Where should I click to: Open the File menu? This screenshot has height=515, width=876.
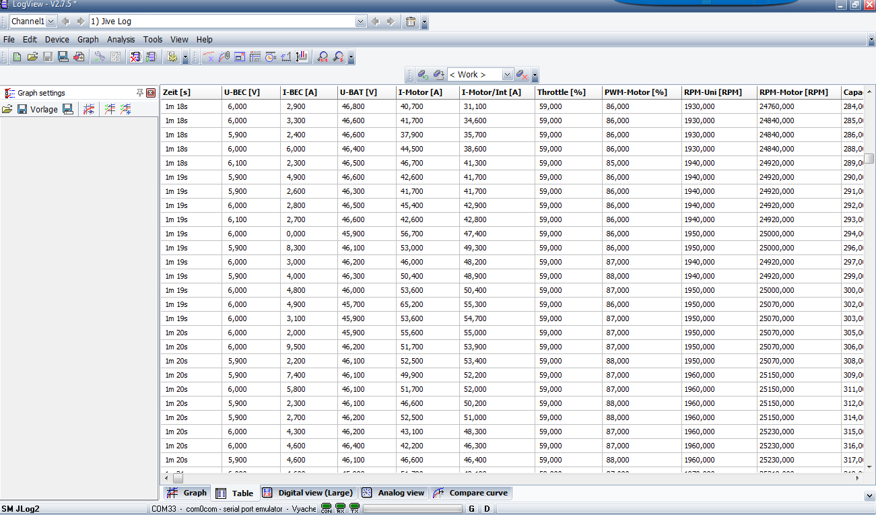[9, 40]
